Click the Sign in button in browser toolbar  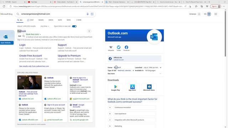pyautogui.click(x=216, y=6)
